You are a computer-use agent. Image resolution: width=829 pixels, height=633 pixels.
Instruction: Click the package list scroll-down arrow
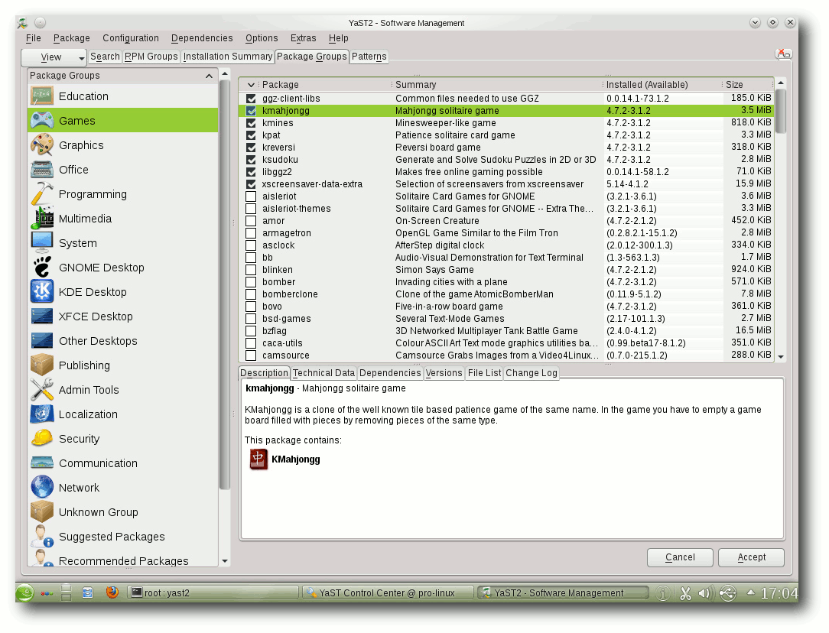click(781, 357)
